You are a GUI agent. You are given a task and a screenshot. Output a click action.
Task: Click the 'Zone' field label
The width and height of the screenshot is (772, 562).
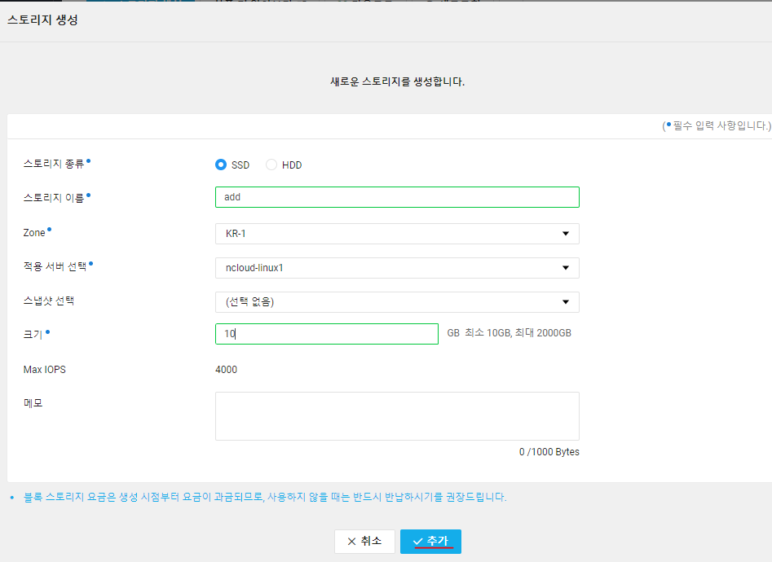34,233
